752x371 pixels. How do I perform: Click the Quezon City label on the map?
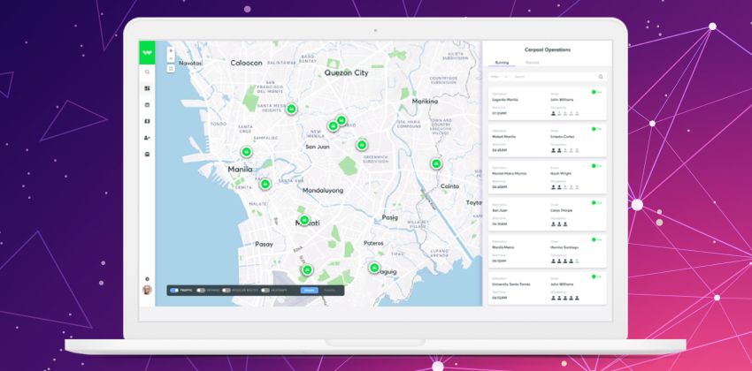click(346, 73)
